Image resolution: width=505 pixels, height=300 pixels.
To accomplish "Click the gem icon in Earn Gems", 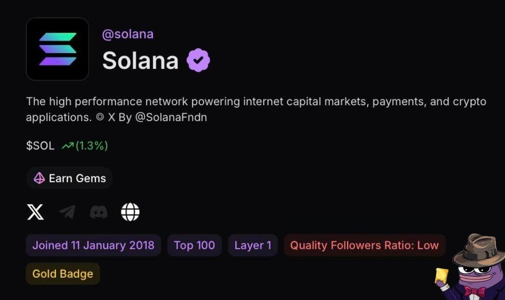I will point(39,178).
